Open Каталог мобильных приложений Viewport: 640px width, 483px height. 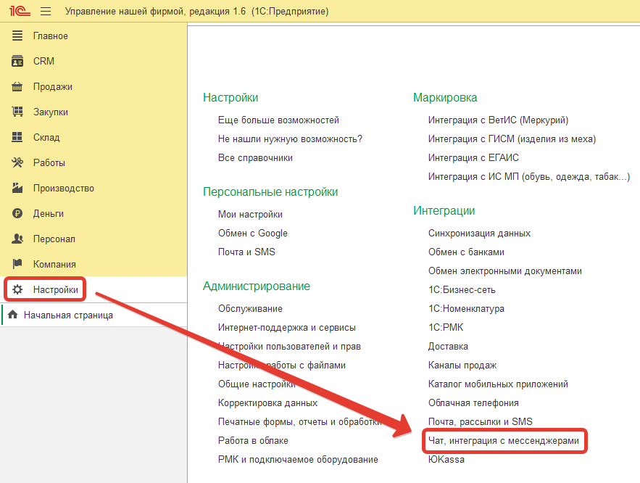pos(498,384)
